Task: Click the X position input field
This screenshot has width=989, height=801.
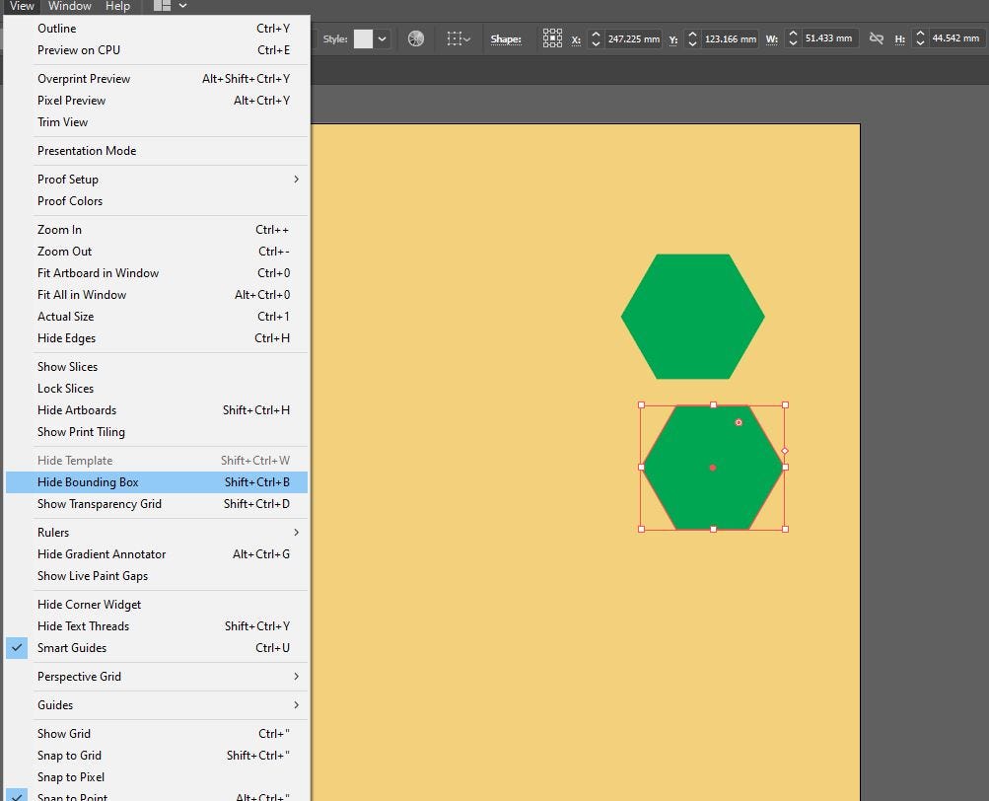Action: click(633, 39)
